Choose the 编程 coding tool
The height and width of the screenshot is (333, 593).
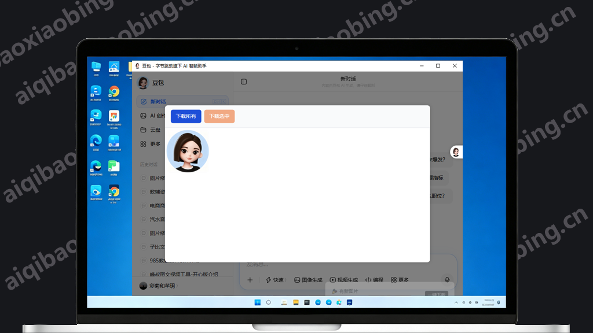[374, 280]
